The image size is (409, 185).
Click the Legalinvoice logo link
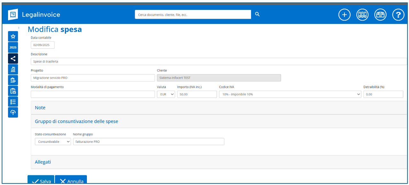tap(34, 15)
